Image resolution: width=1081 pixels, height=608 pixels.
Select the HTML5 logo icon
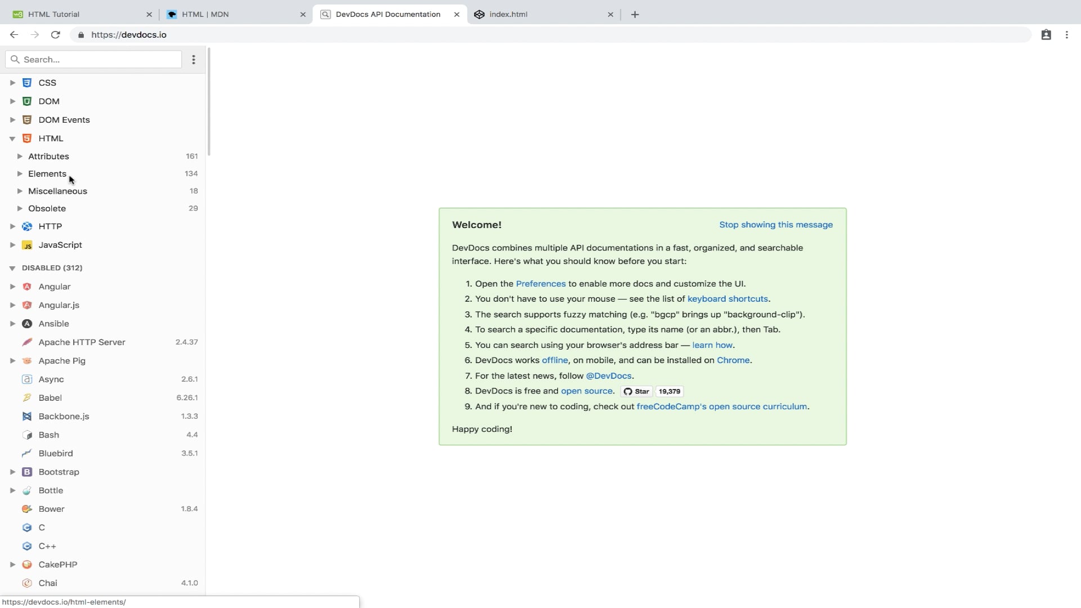27,138
